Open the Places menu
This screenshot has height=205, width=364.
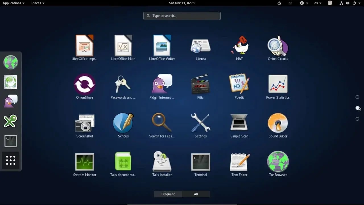pos(38,3)
